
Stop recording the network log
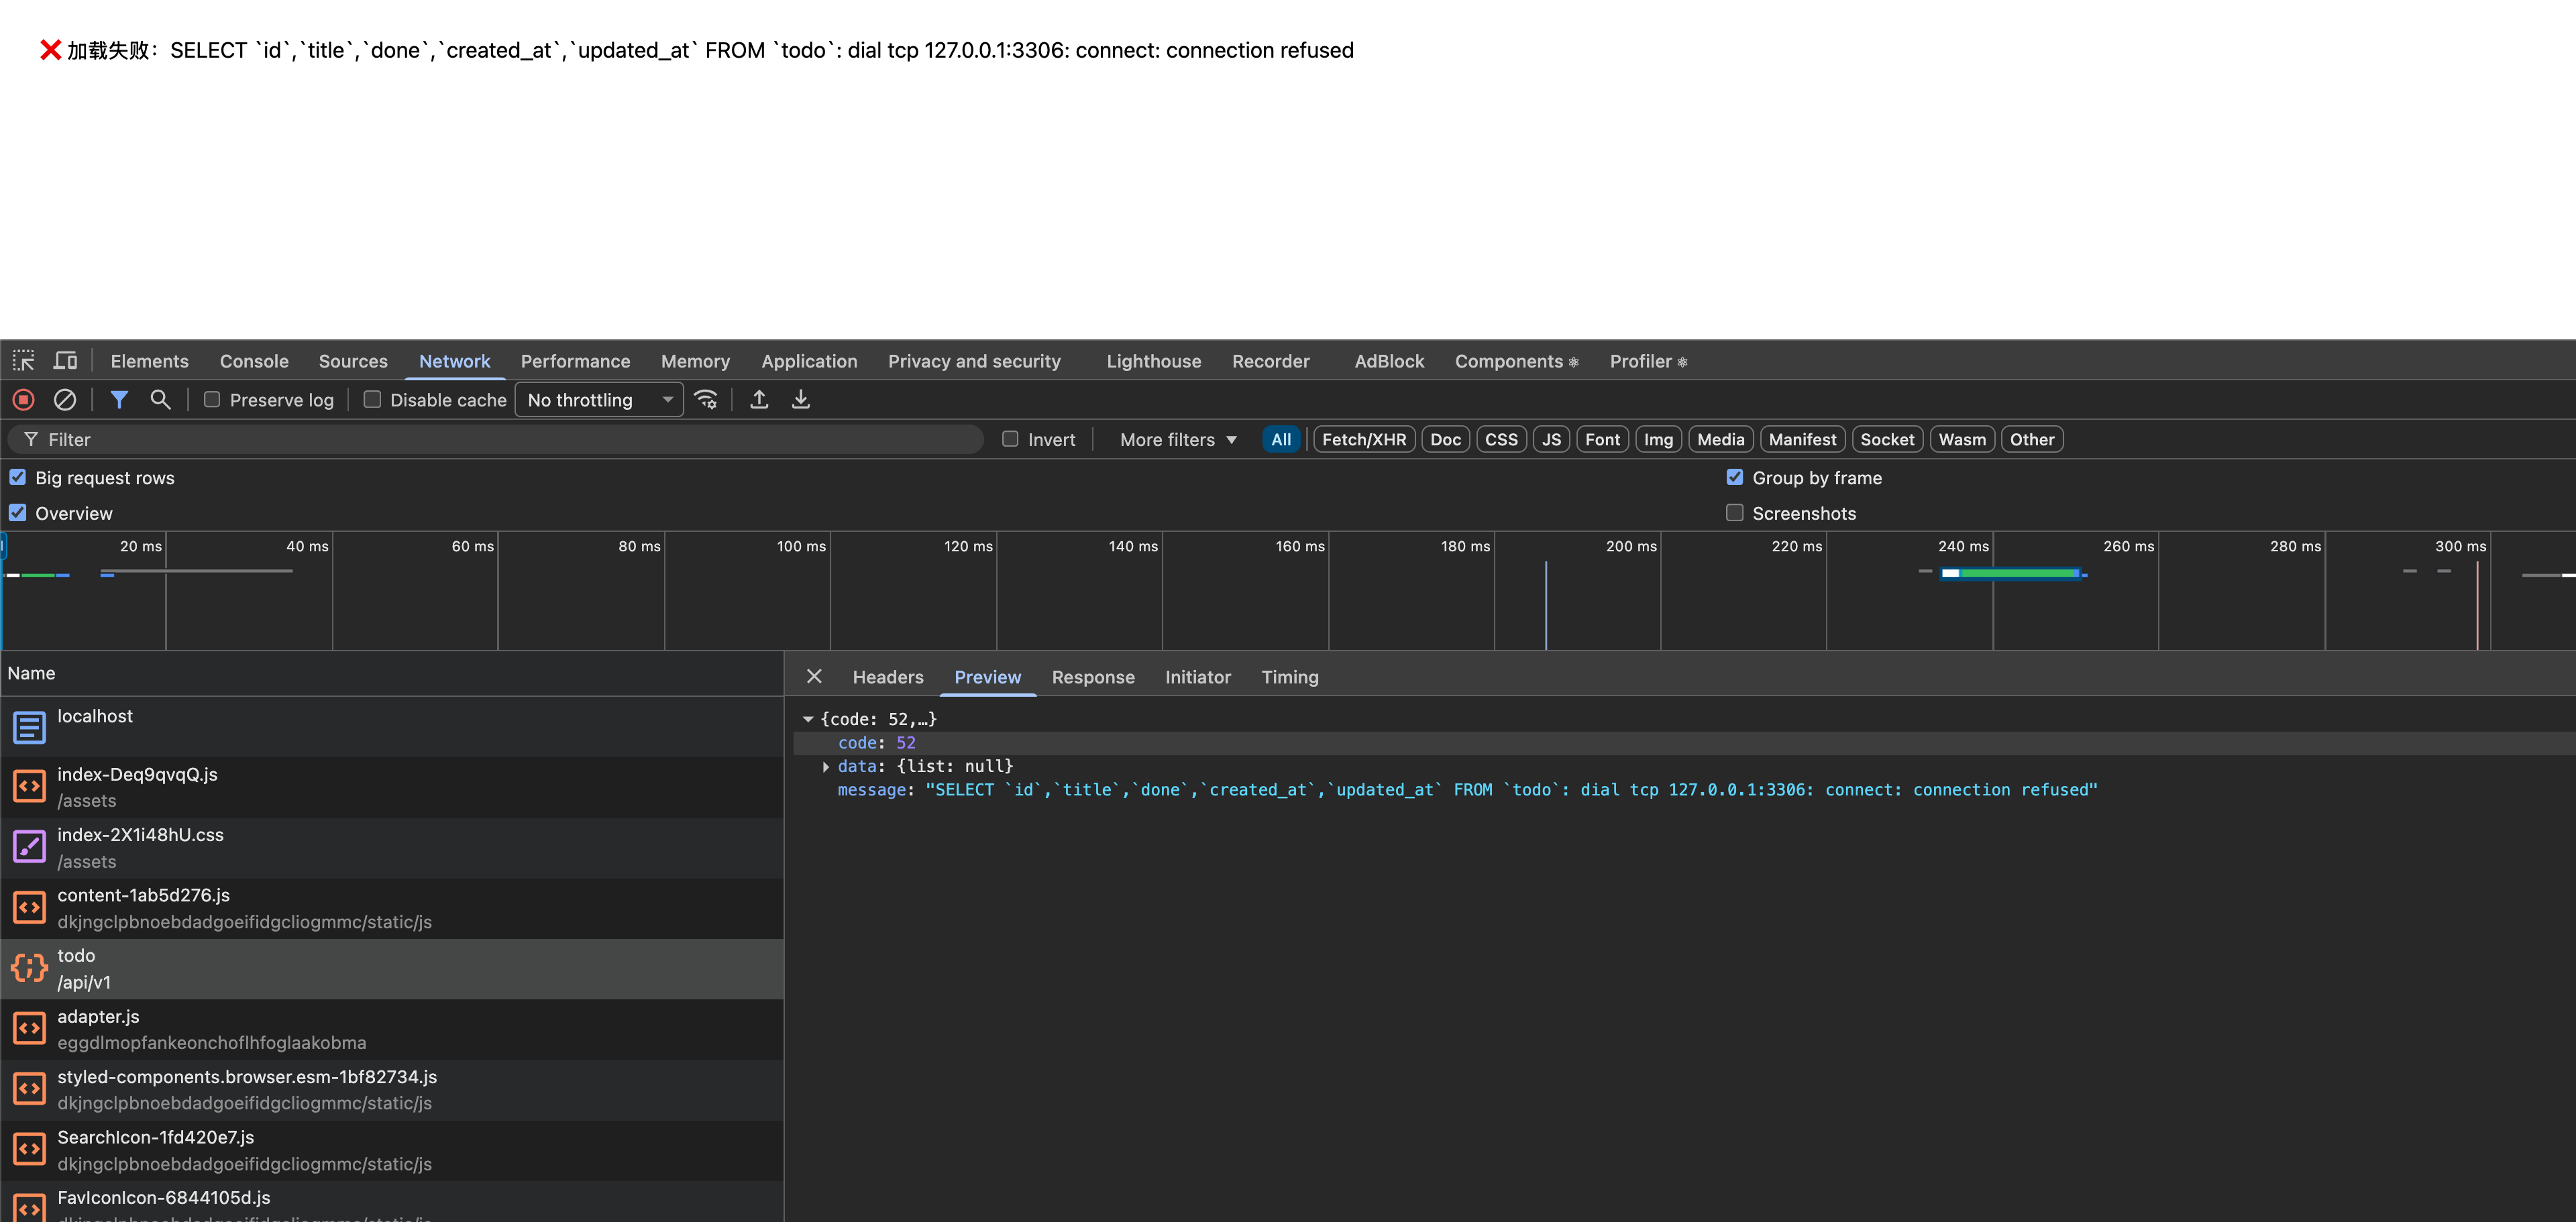pyautogui.click(x=24, y=400)
